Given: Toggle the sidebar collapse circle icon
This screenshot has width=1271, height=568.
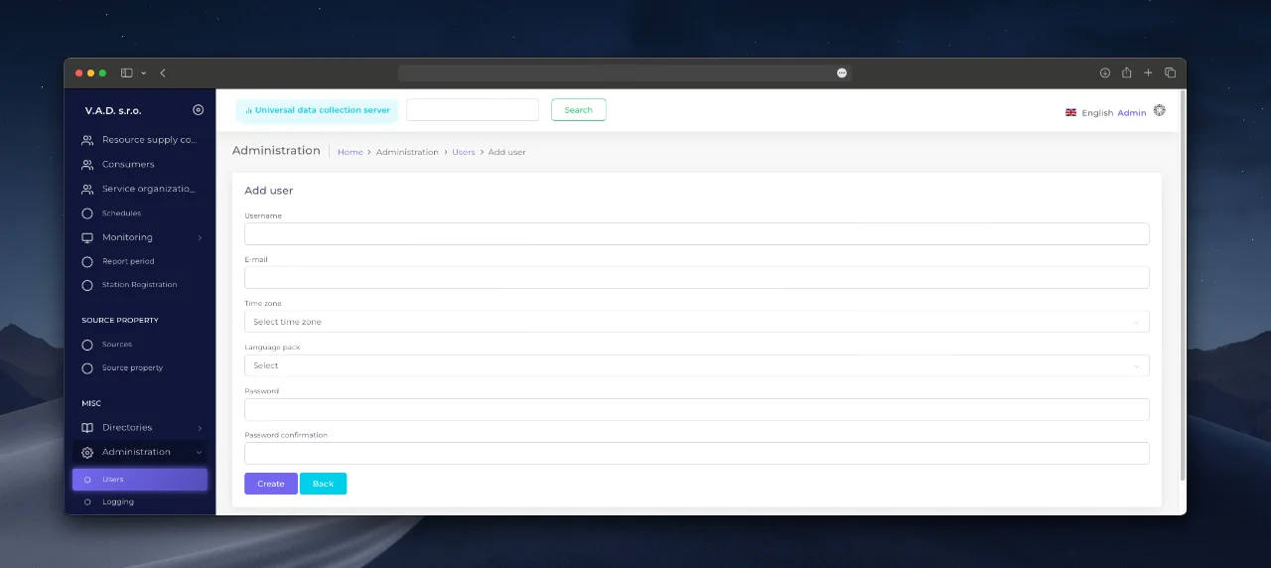Looking at the screenshot, I should (x=198, y=110).
